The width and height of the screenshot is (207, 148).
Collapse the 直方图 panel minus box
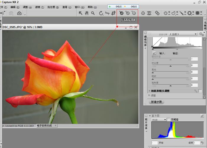(x=146, y=116)
